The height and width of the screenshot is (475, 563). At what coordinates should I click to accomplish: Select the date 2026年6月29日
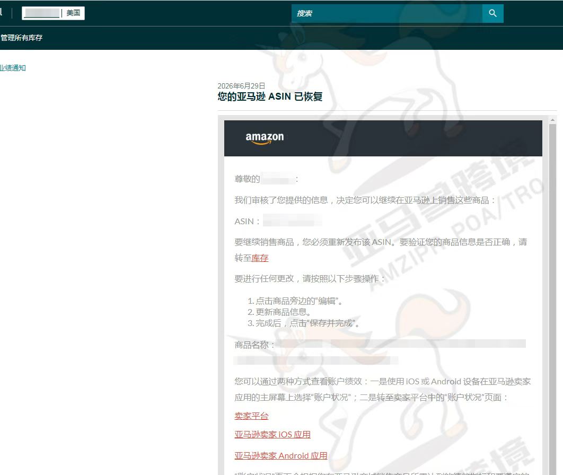(x=241, y=86)
